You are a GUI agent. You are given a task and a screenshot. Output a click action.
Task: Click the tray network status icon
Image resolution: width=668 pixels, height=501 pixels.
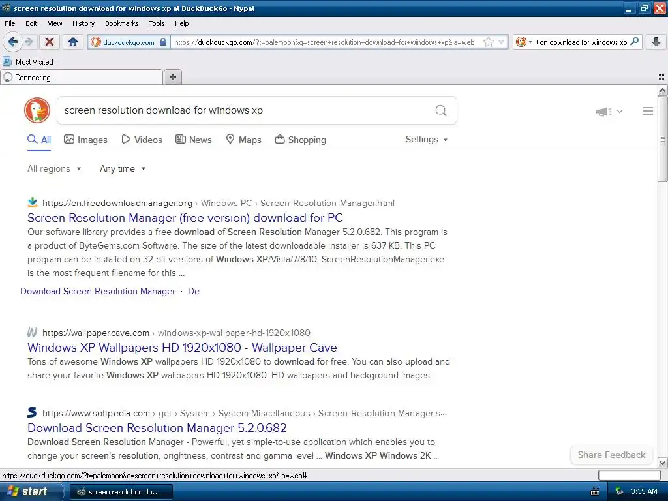tap(619, 492)
